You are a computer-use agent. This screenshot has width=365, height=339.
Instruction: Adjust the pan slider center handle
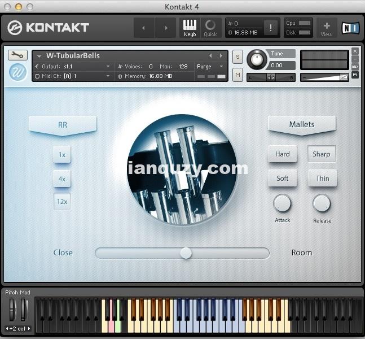(x=271, y=77)
